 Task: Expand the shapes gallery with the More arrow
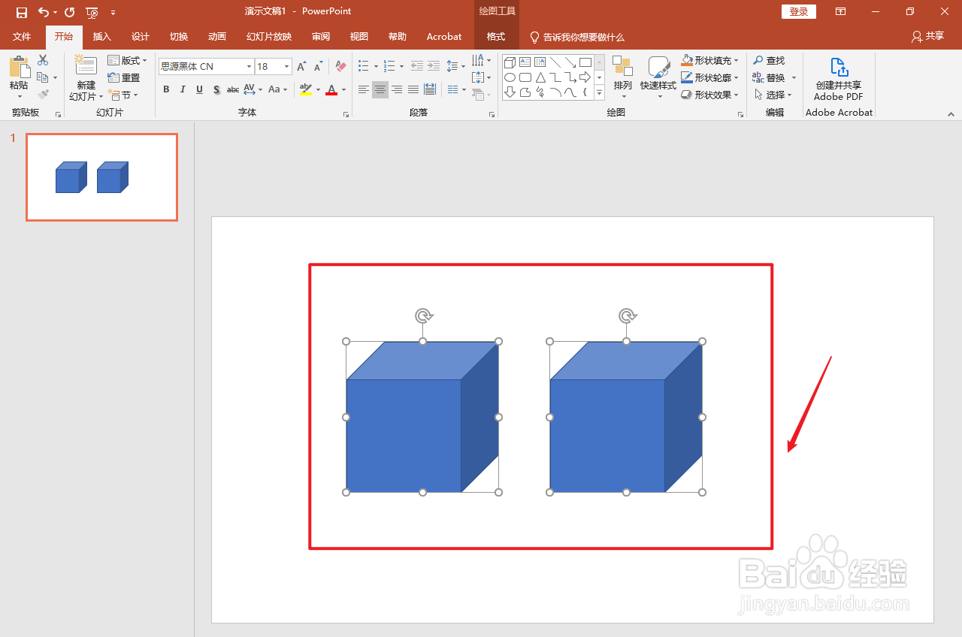point(599,92)
